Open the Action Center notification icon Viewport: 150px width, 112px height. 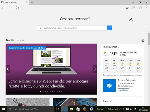coord(127,109)
